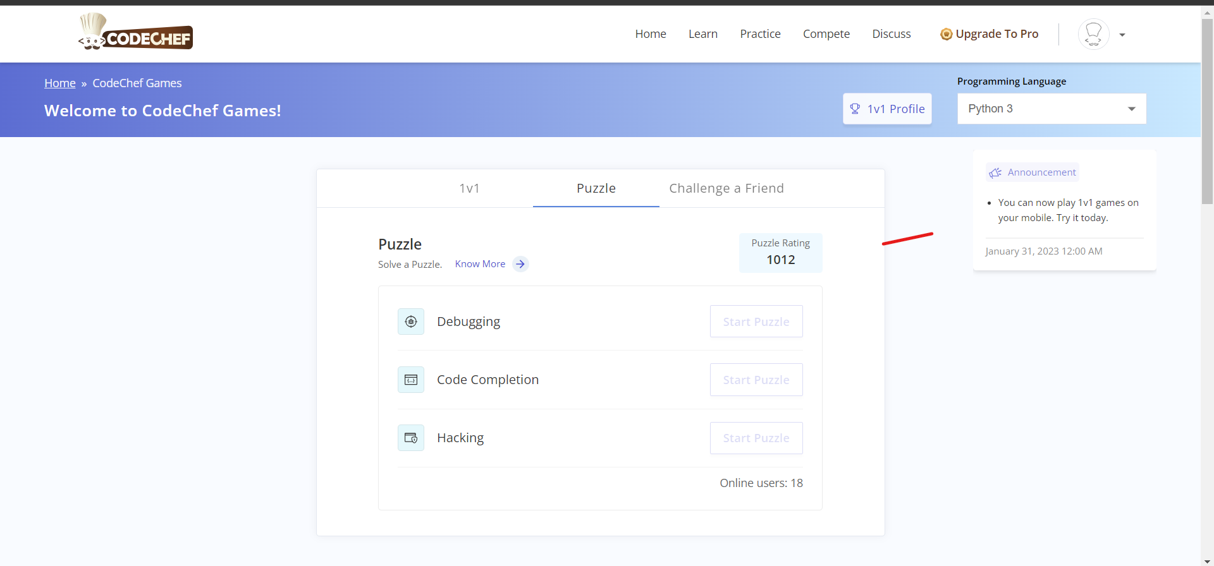Click the Home breadcrumb link
This screenshot has height=566, width=1214.
coord(60,83)
